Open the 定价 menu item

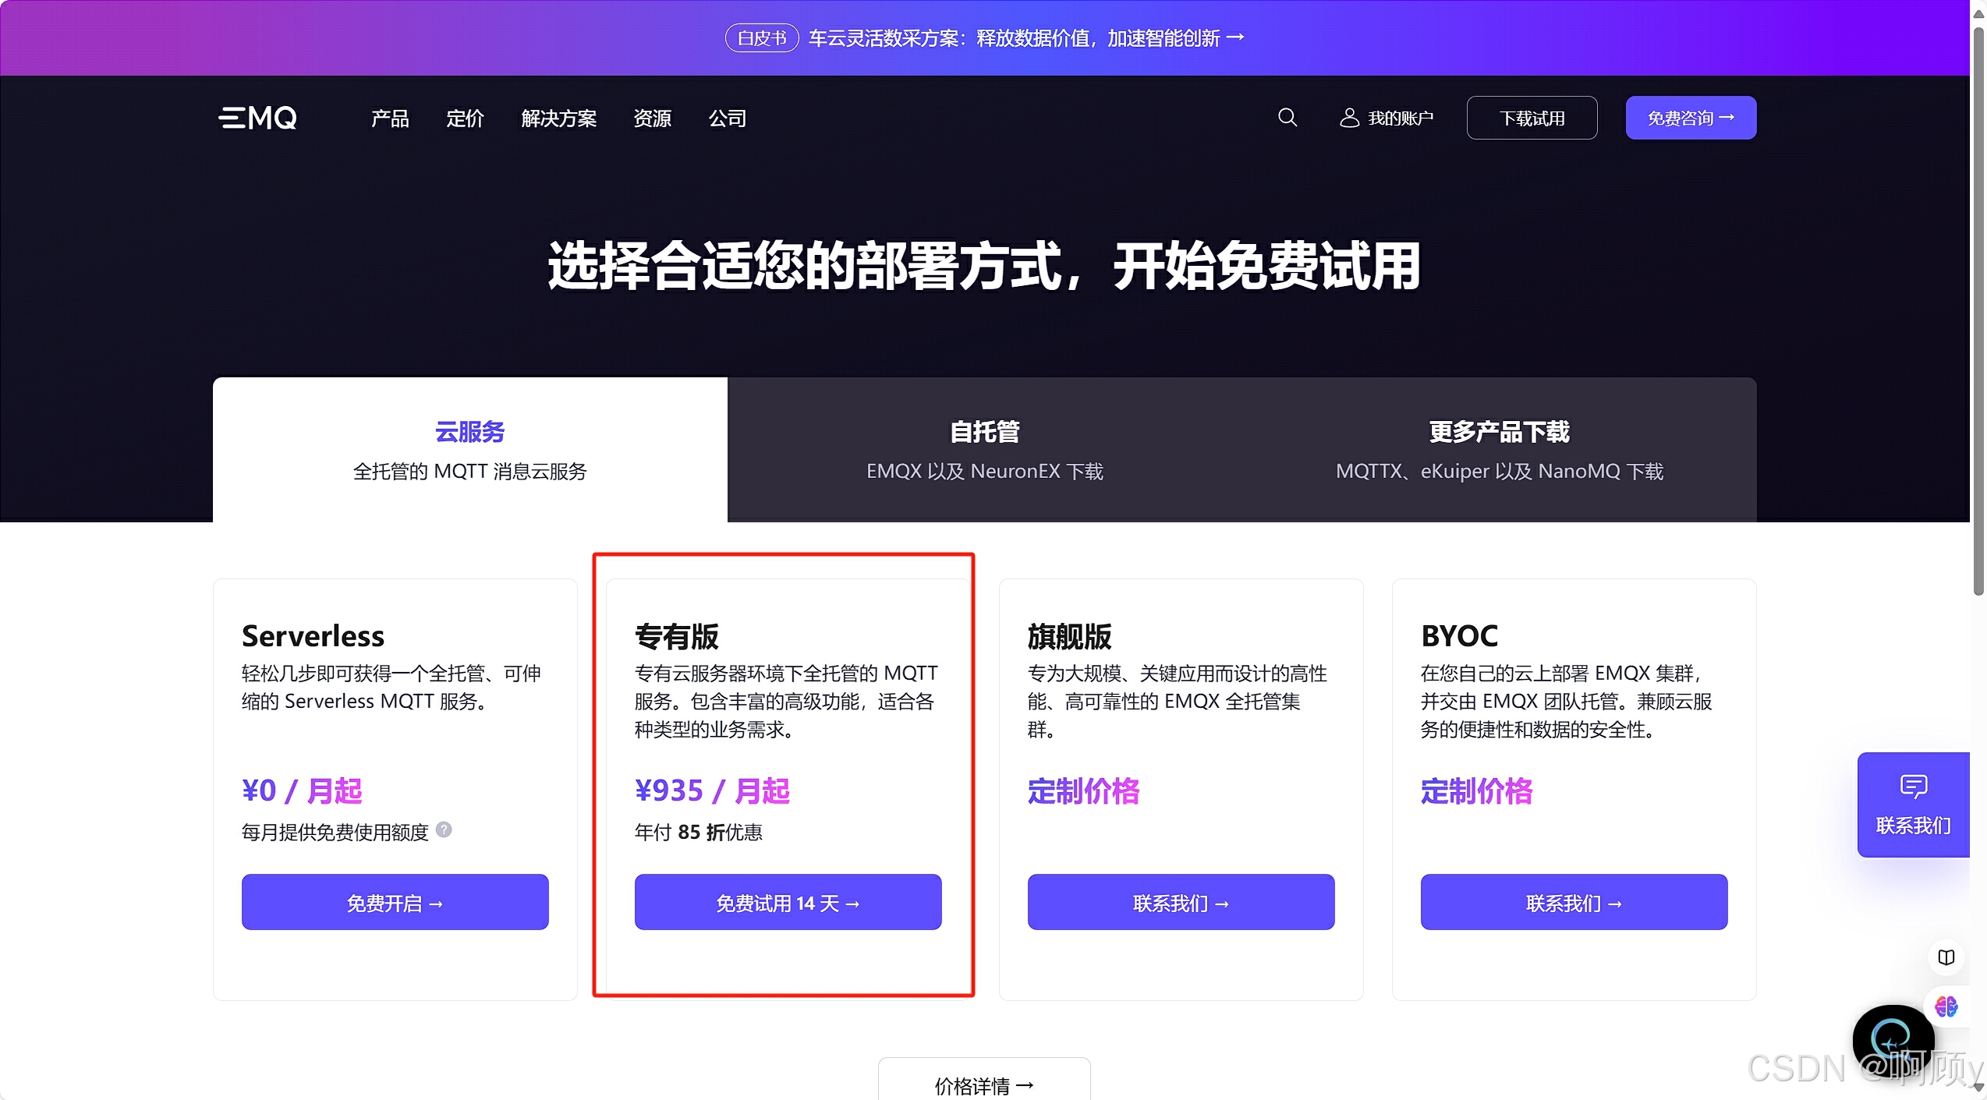point(465,118)
